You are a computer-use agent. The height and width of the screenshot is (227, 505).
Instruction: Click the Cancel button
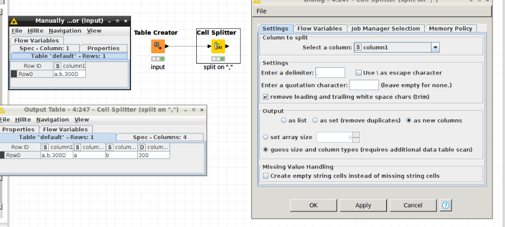point(413,205)
